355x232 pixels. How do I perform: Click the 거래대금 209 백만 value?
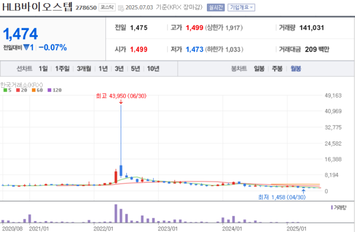(317, 49)
